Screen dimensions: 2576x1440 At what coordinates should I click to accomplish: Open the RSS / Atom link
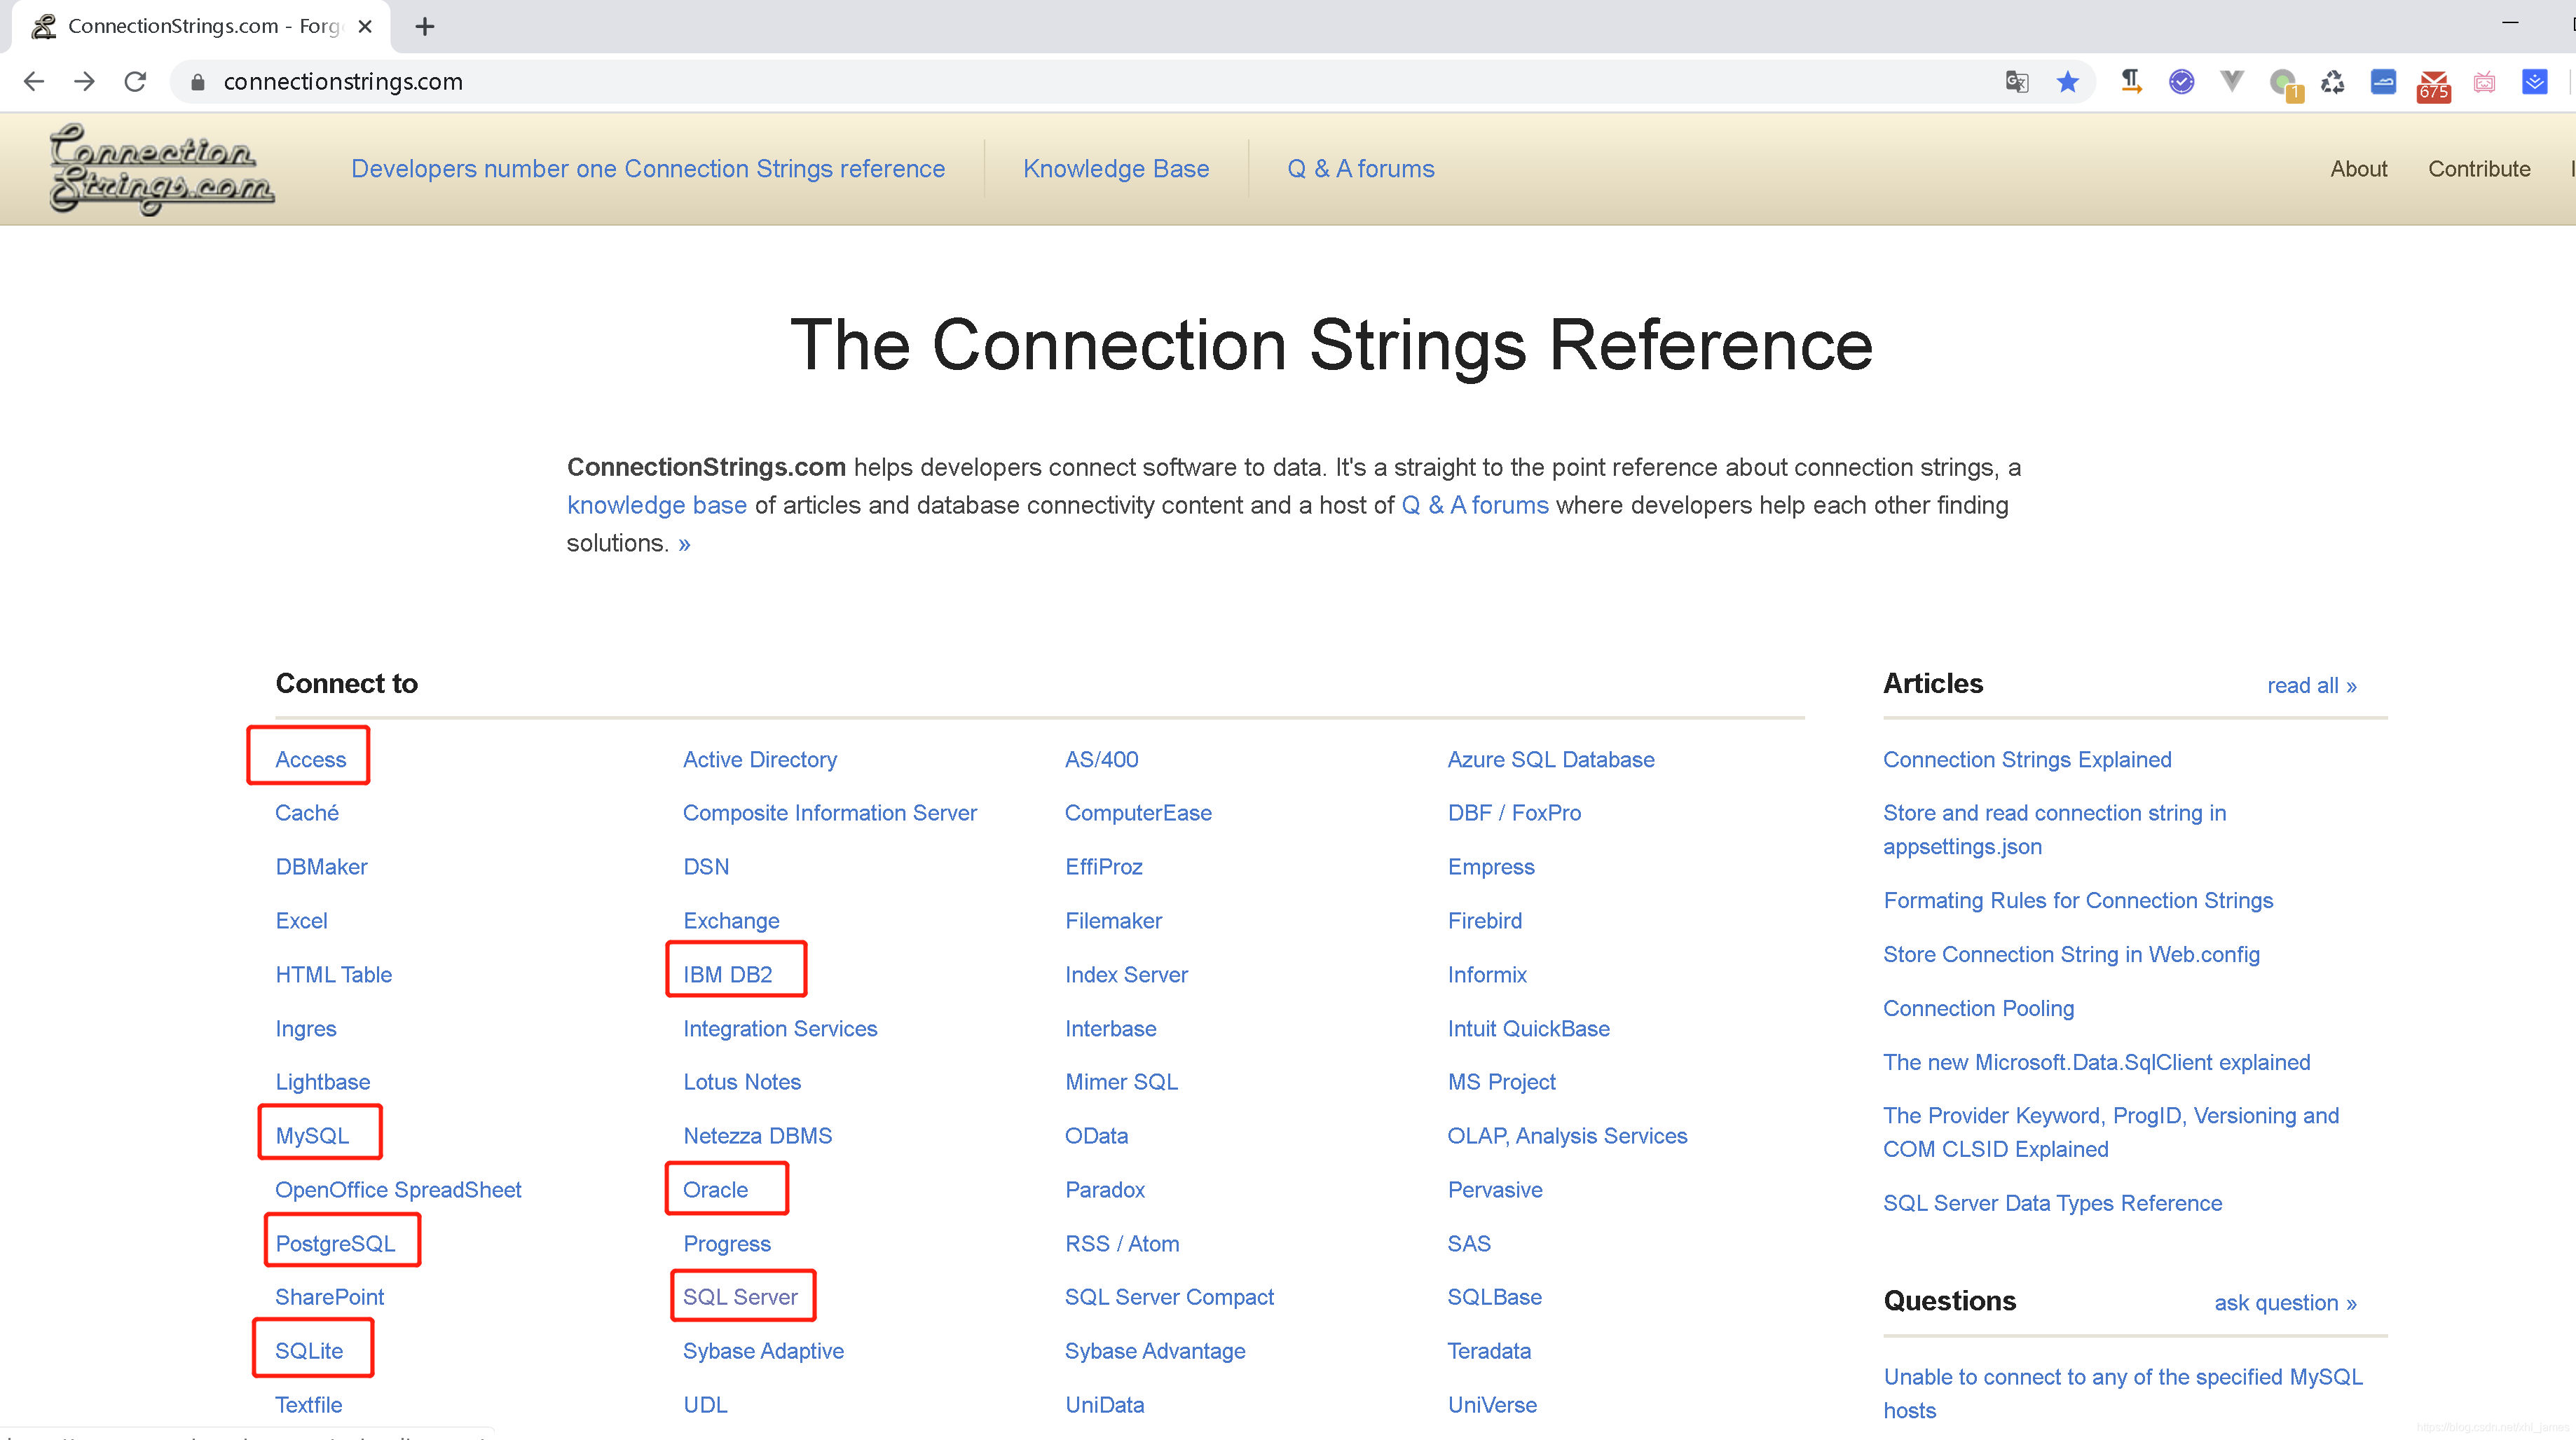coord(1122,1243)
